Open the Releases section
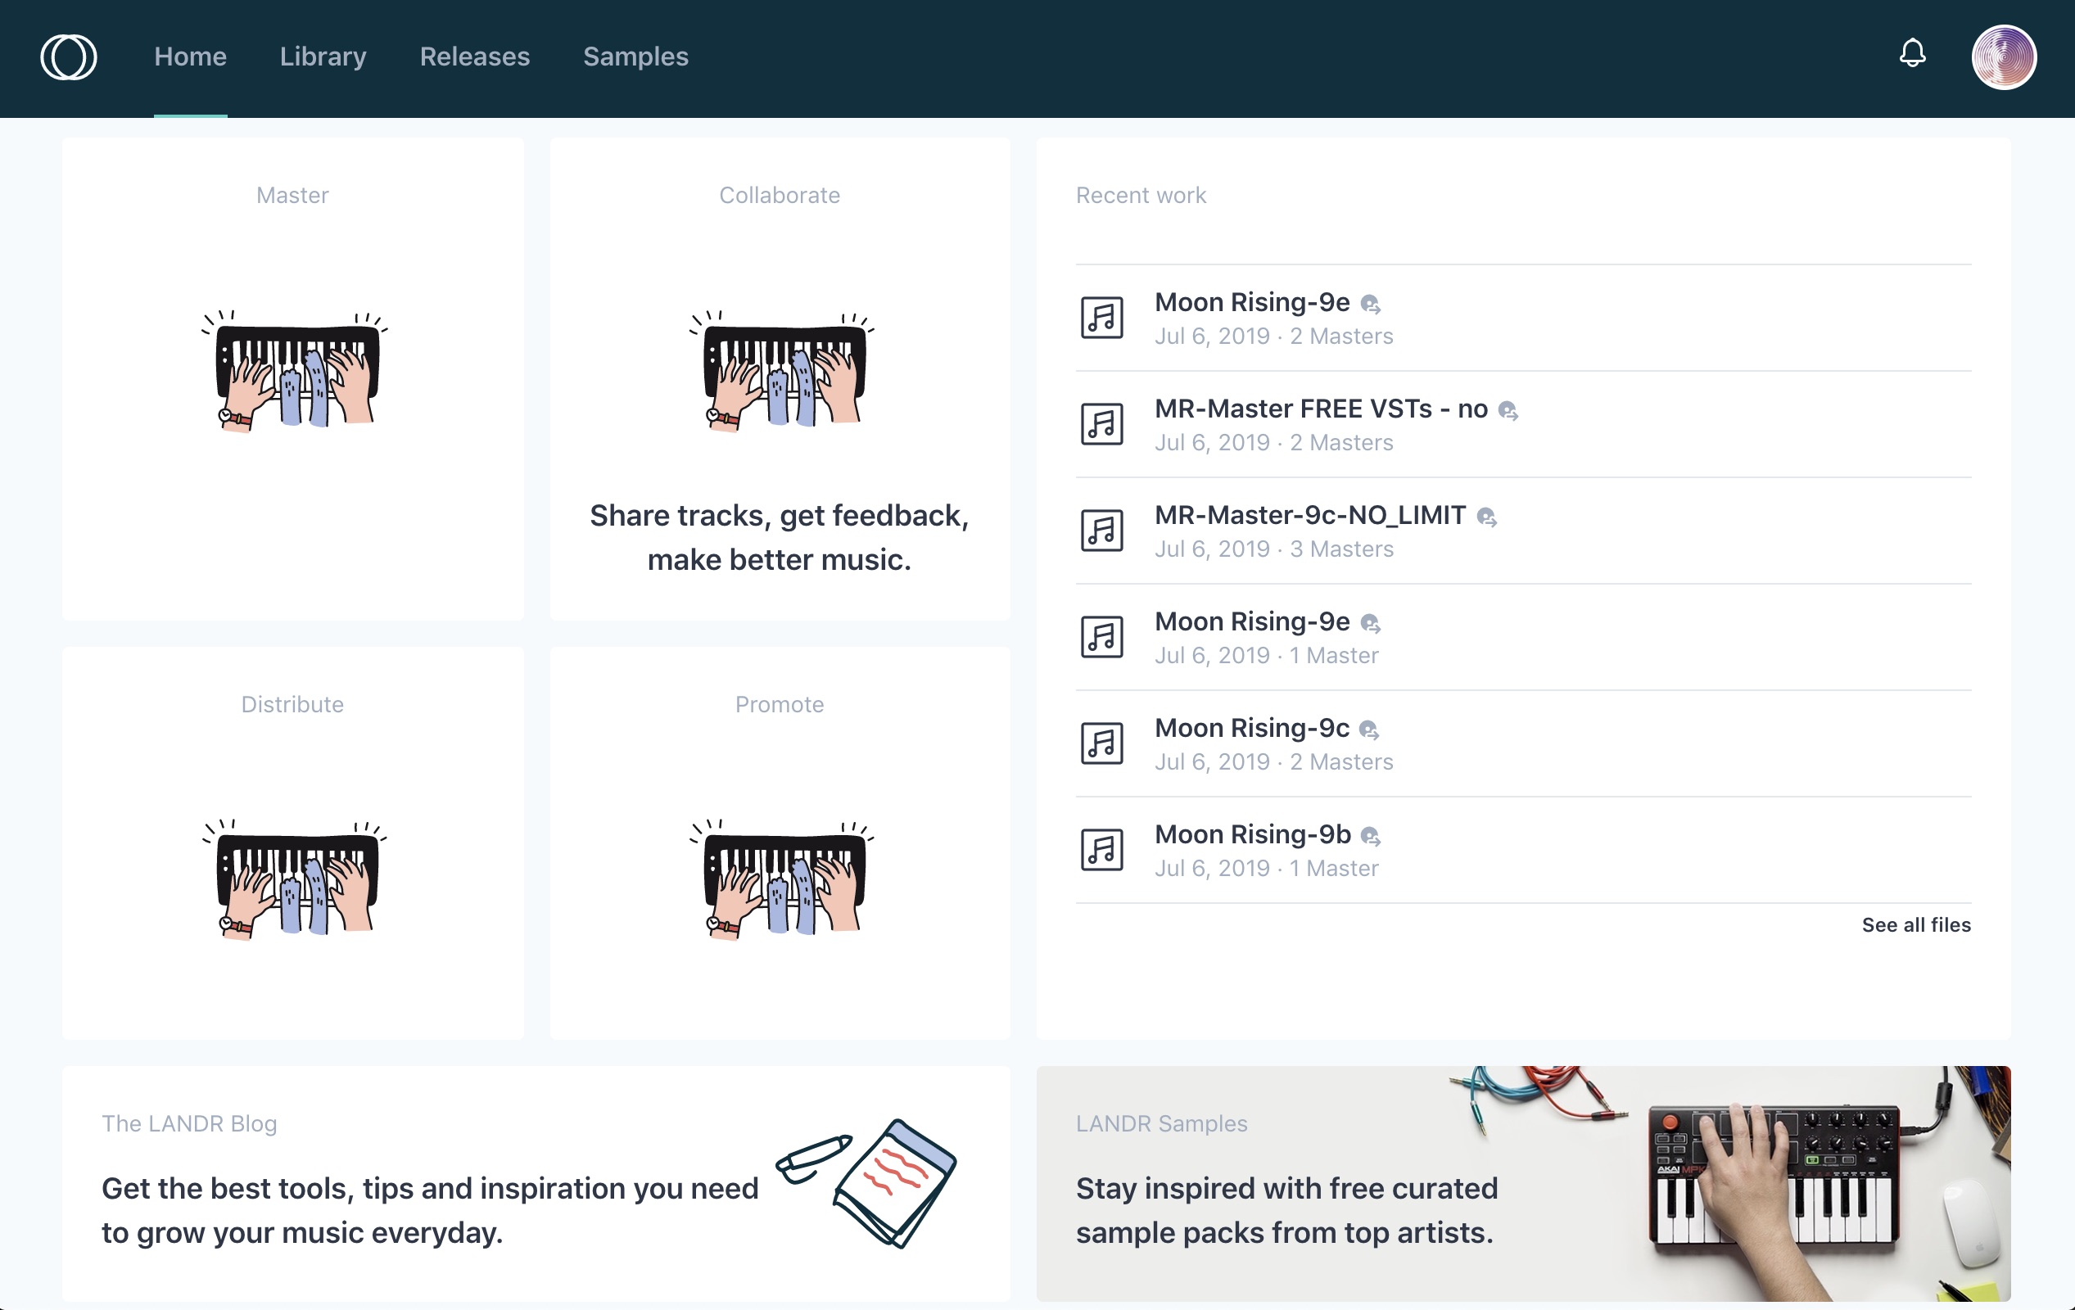2075x1310 pixels. click(x=475, y=56)
